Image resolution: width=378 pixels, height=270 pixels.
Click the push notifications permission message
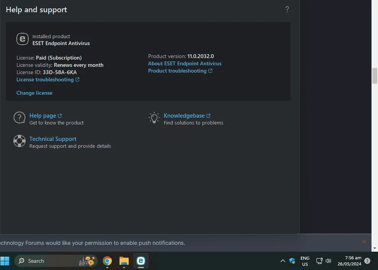click(92, 243)
